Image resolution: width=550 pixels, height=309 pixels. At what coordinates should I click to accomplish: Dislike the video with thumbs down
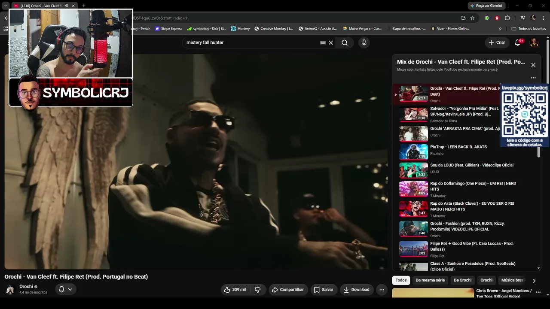tap(258, 290)
